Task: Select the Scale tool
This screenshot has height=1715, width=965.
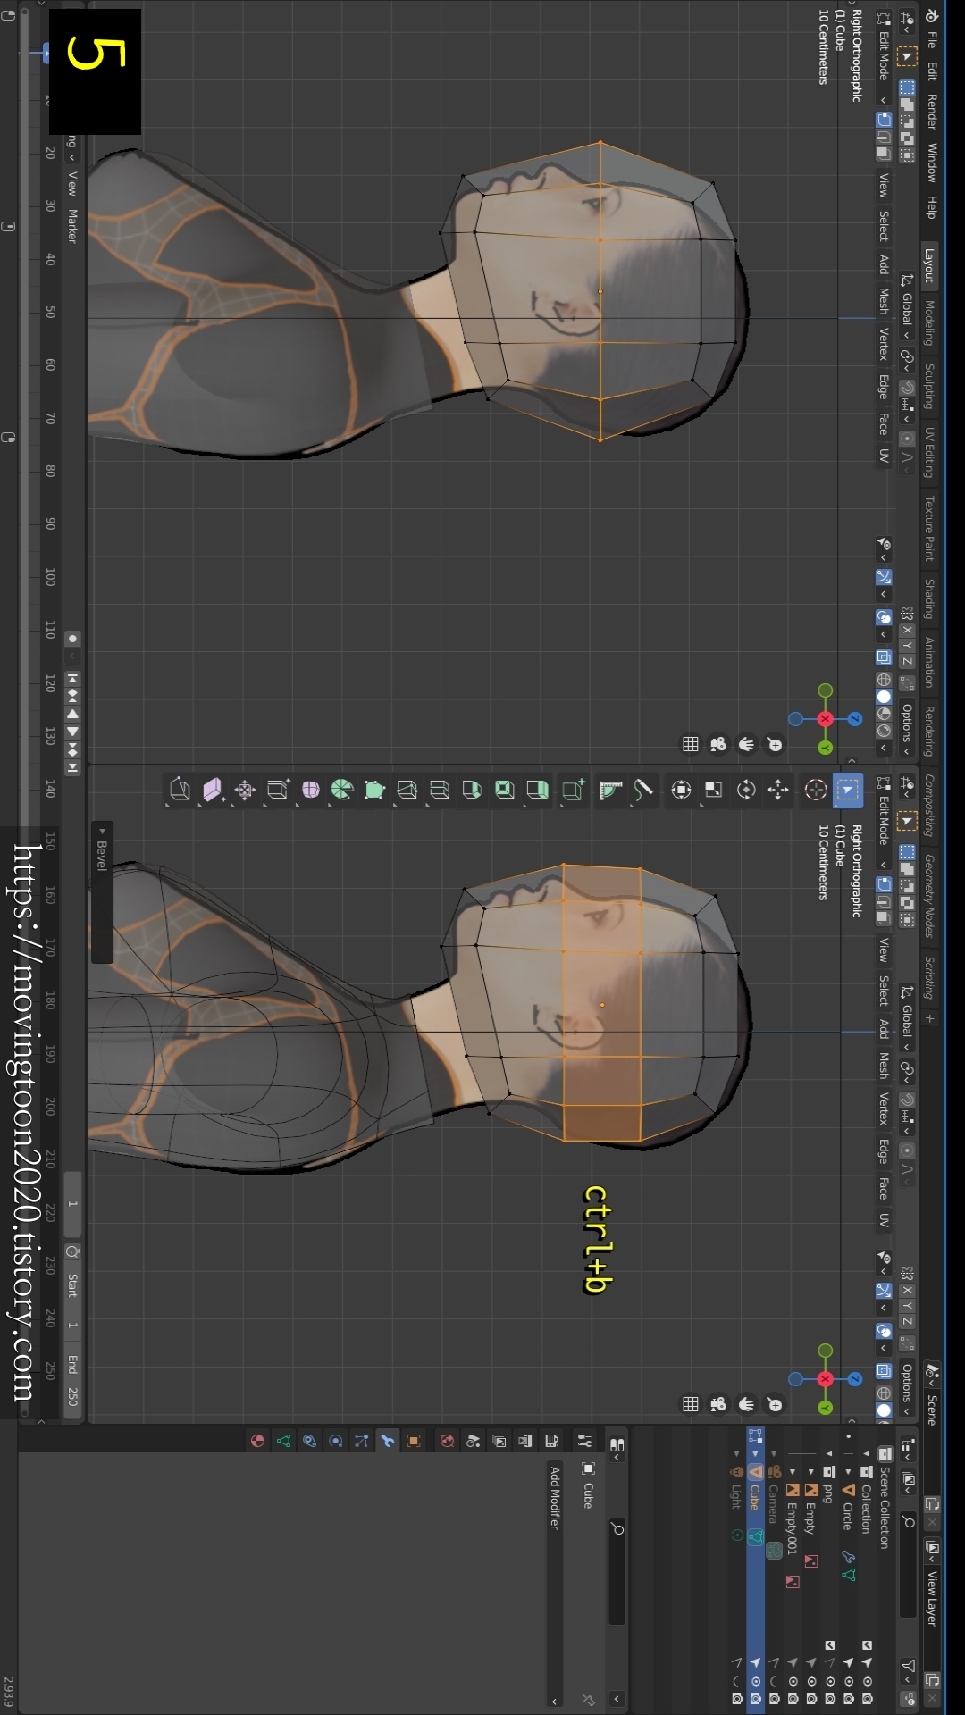Action: [x=713, y=790]
